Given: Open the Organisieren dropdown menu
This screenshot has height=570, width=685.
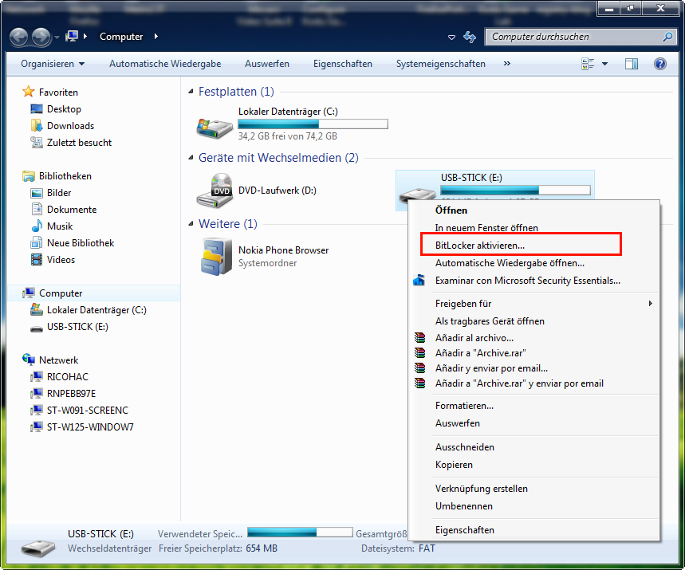Looking at the screenshot, I should [53, 64].
